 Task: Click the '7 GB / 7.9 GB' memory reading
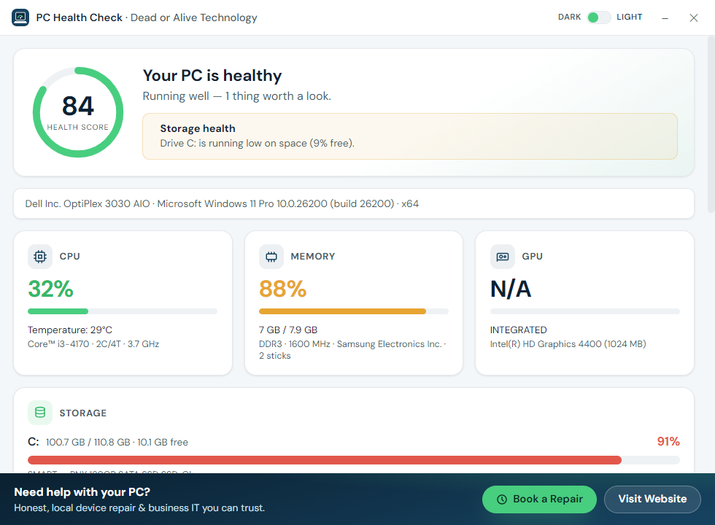coord(288,330)
